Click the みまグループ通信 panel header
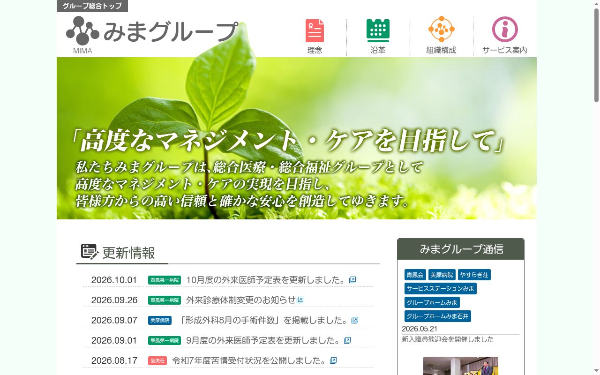This screenshot has height=375, width=600. pyautogui.click(x=461, y=249)
